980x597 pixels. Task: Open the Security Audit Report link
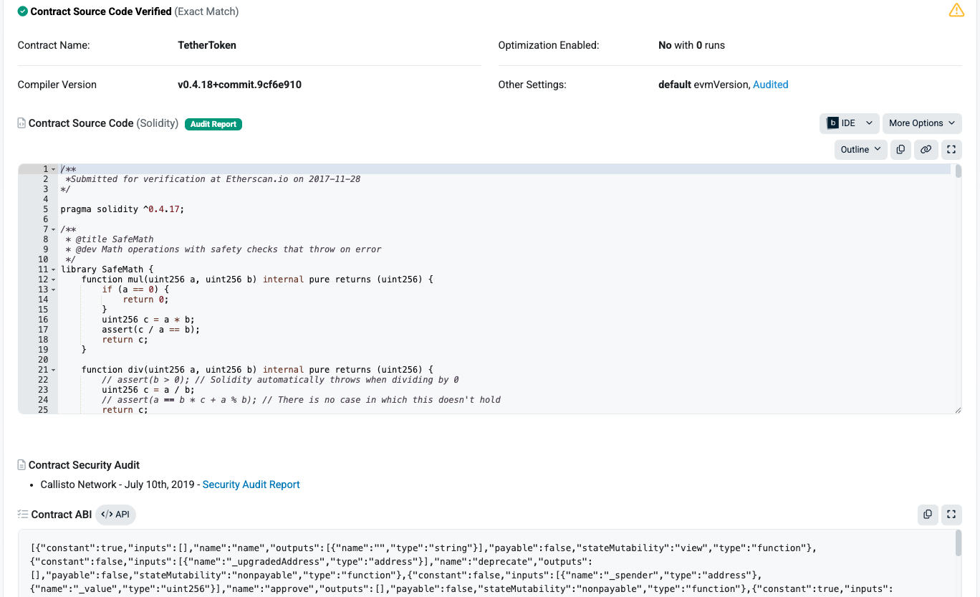(x=251, y=484)
